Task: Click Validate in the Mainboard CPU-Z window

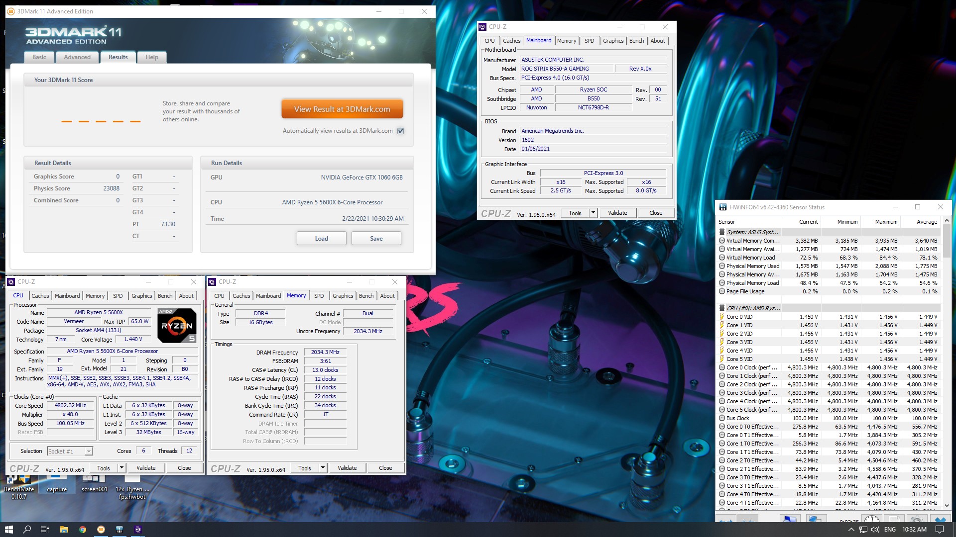Action: click(617, 213)
